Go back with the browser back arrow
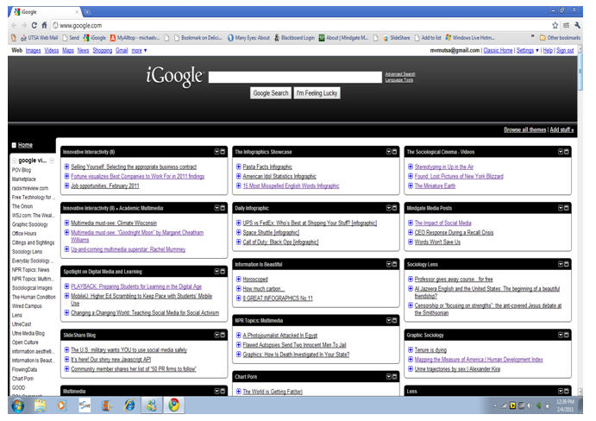This screenshot has width=596, height=421. point(14,26)
